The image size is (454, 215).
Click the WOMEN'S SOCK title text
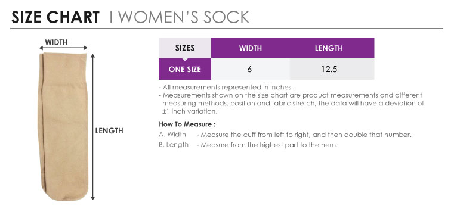184,17
